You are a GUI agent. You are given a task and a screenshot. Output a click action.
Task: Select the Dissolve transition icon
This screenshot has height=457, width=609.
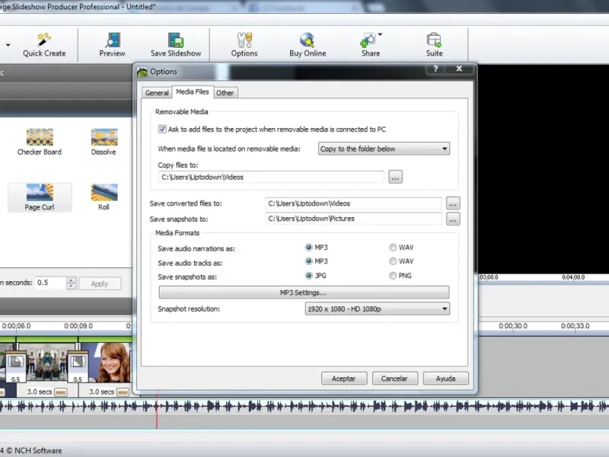(x=104, y=137)
